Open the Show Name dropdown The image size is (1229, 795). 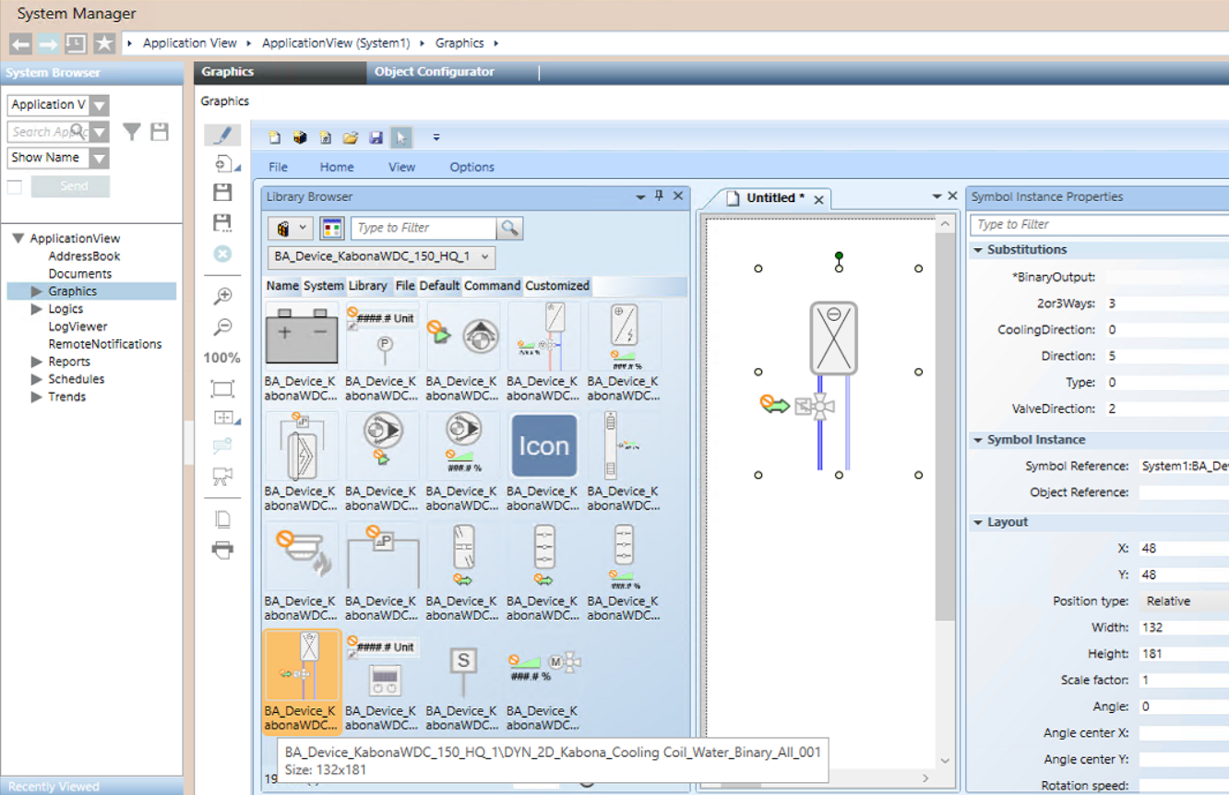pyautogui.click(x=99, y=158)
